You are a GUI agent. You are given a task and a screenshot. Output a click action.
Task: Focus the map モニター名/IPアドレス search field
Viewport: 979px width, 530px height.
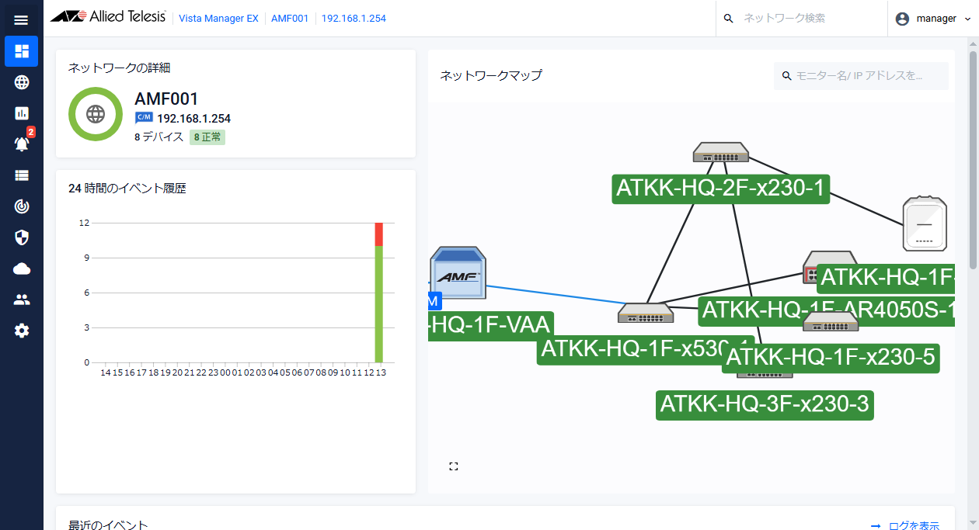coord(861,76)
